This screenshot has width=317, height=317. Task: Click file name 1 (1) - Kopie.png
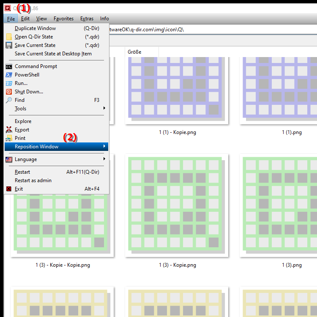(178, 132)
